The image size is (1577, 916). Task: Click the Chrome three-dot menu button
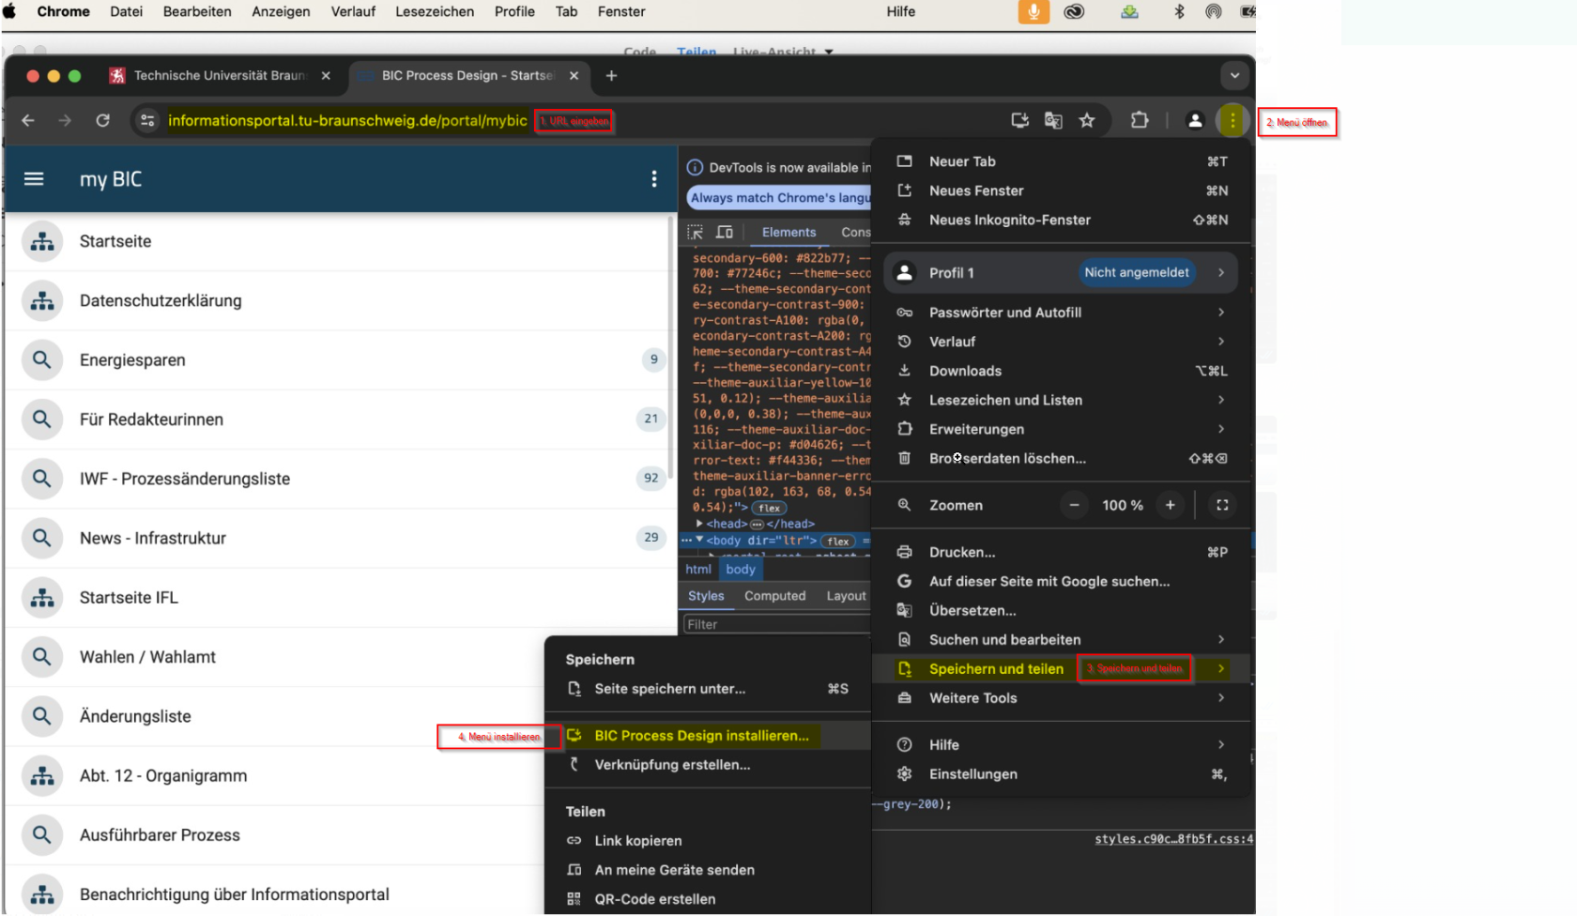[x=1233, y=120]
